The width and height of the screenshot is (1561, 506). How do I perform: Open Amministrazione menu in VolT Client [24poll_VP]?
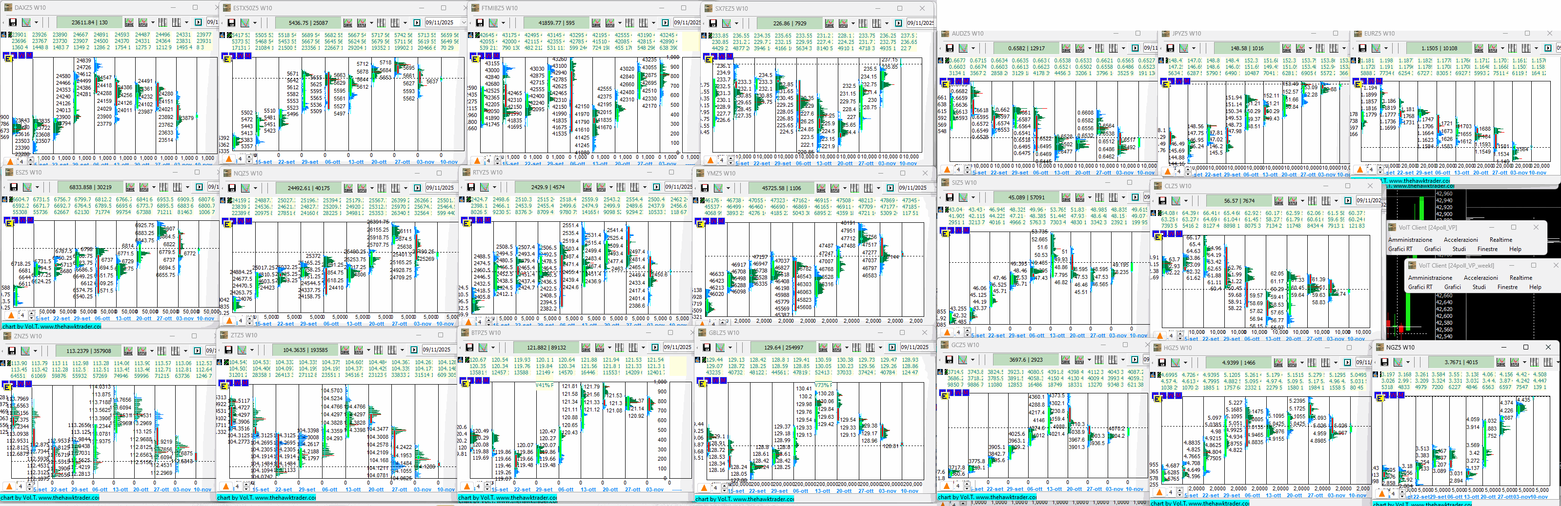coord(1410,240)
